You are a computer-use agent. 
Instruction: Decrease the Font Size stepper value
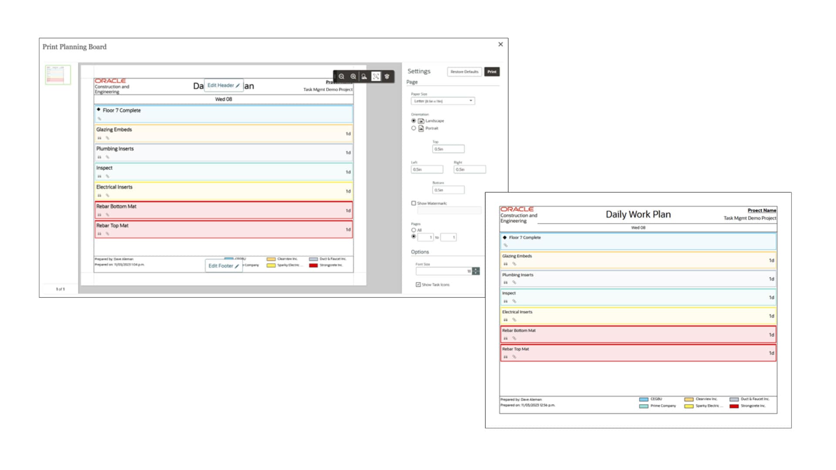(x=476, y=273)
